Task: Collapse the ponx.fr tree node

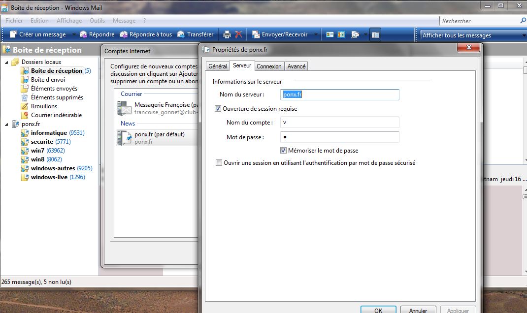Action: [6, 124]
